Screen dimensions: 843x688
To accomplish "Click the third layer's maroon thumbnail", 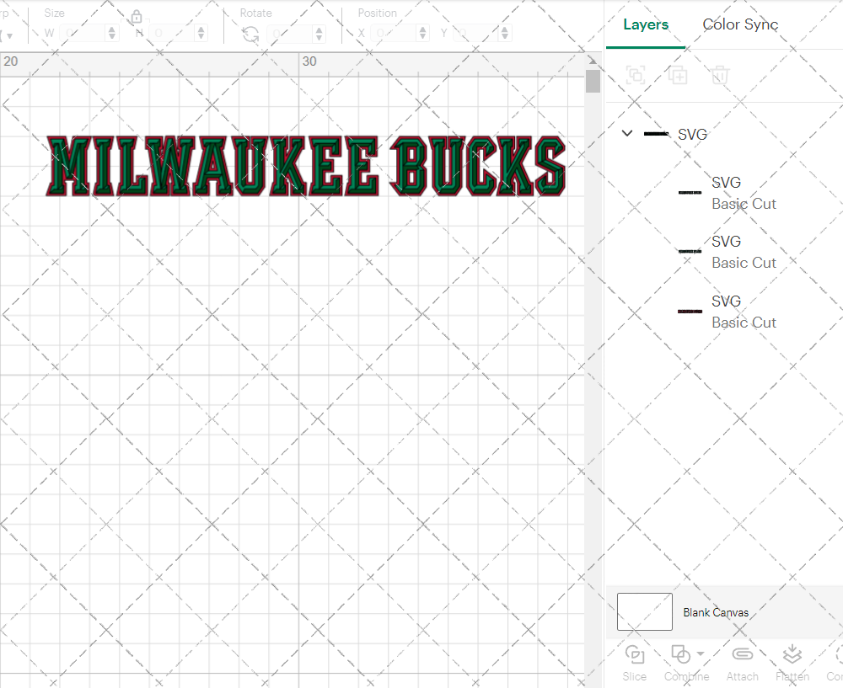I will pos(690,312).
